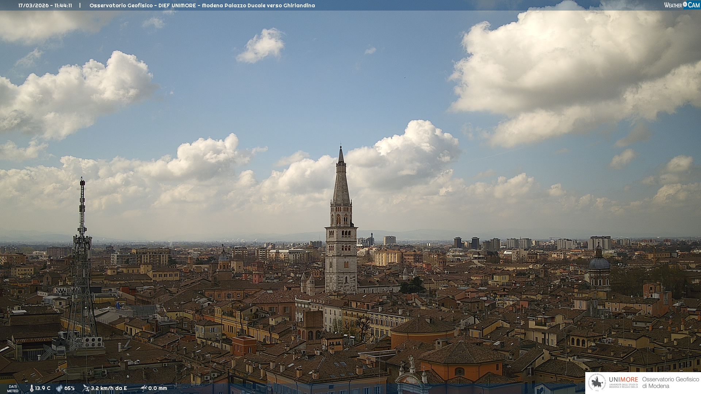
Task: Click the UNIMORE university seal emblem
Action: (x=597, y=382)
